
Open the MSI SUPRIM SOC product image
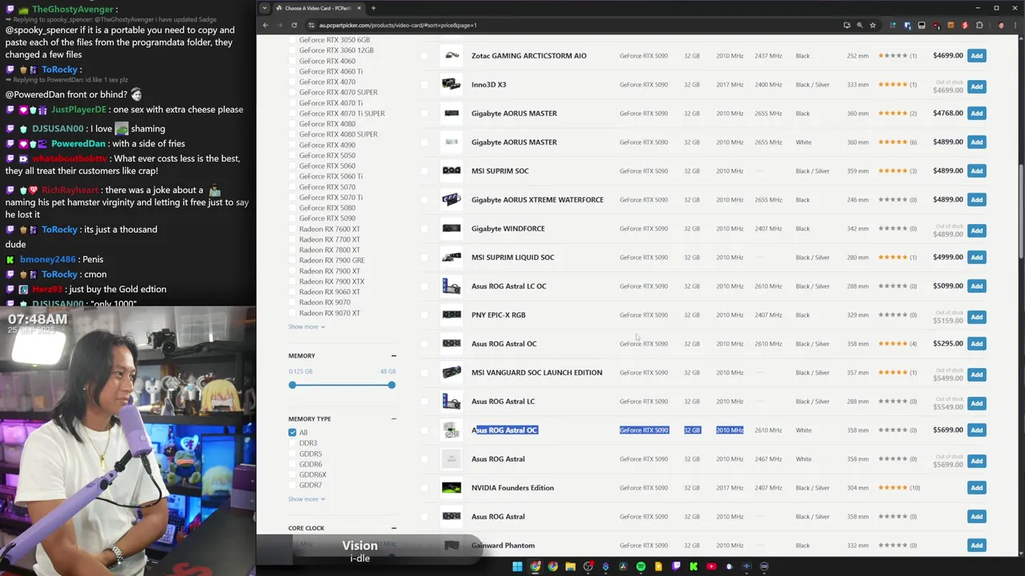point(452,170)
